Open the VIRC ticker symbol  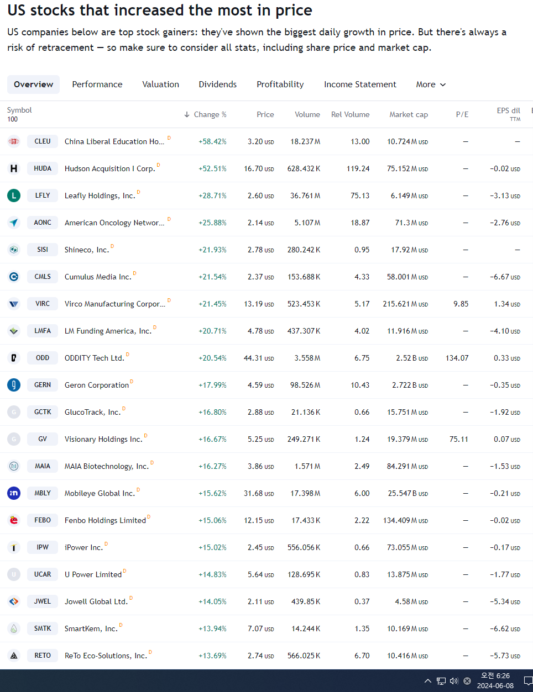coord(43,304)
